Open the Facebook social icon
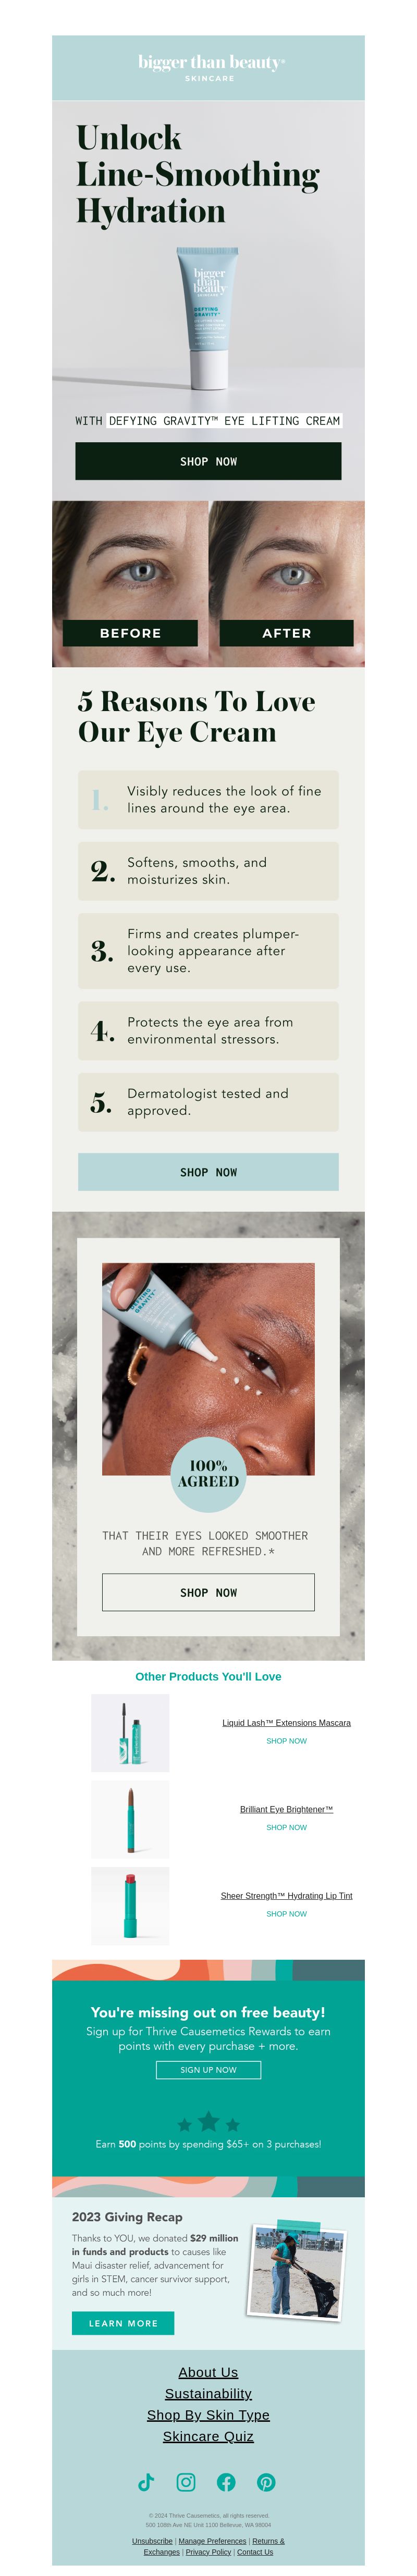The height and width of the screenshot is (2576, 417). [x=226, y=2482]
